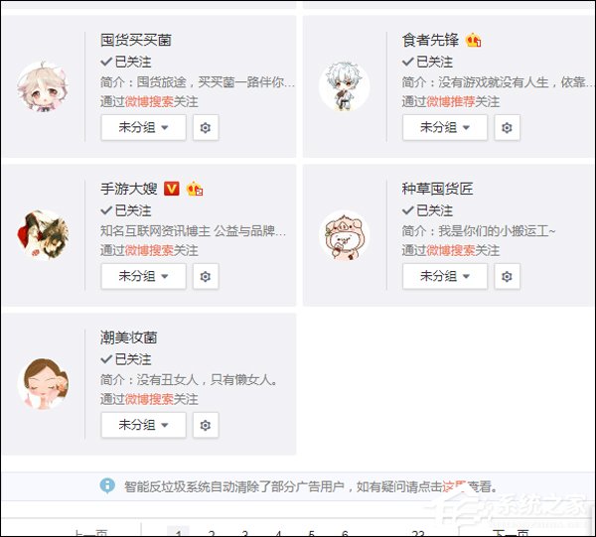Toggle 已关注 status for 潮美妆菌
The width and height of the screenshot is (596, 537).
pos(126,359)
